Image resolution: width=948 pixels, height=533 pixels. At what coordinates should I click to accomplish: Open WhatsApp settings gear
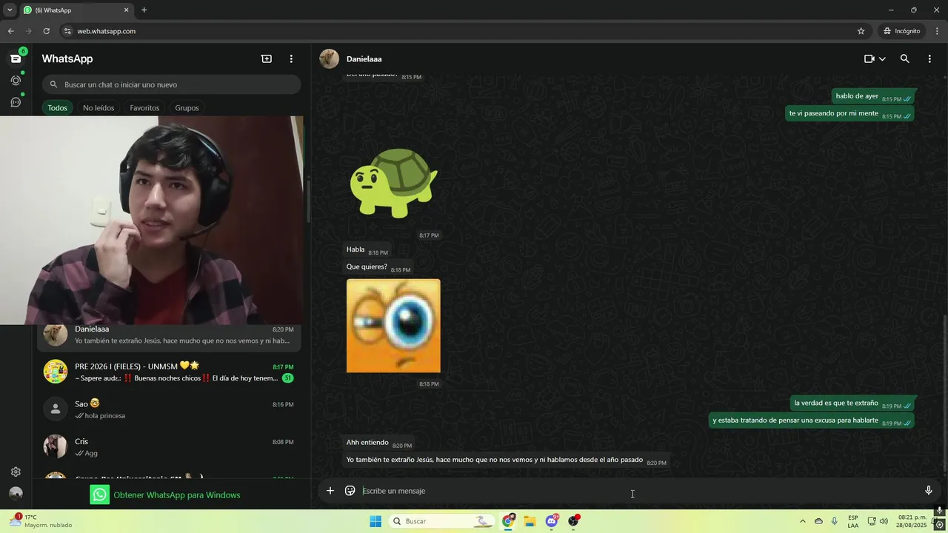(16, 472)
